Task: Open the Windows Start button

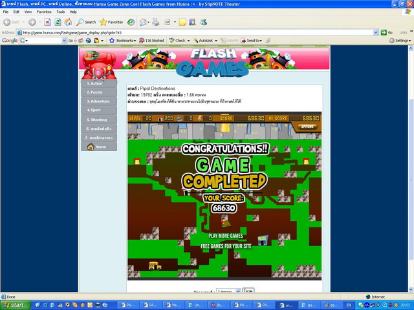Action: click(15, 305)
